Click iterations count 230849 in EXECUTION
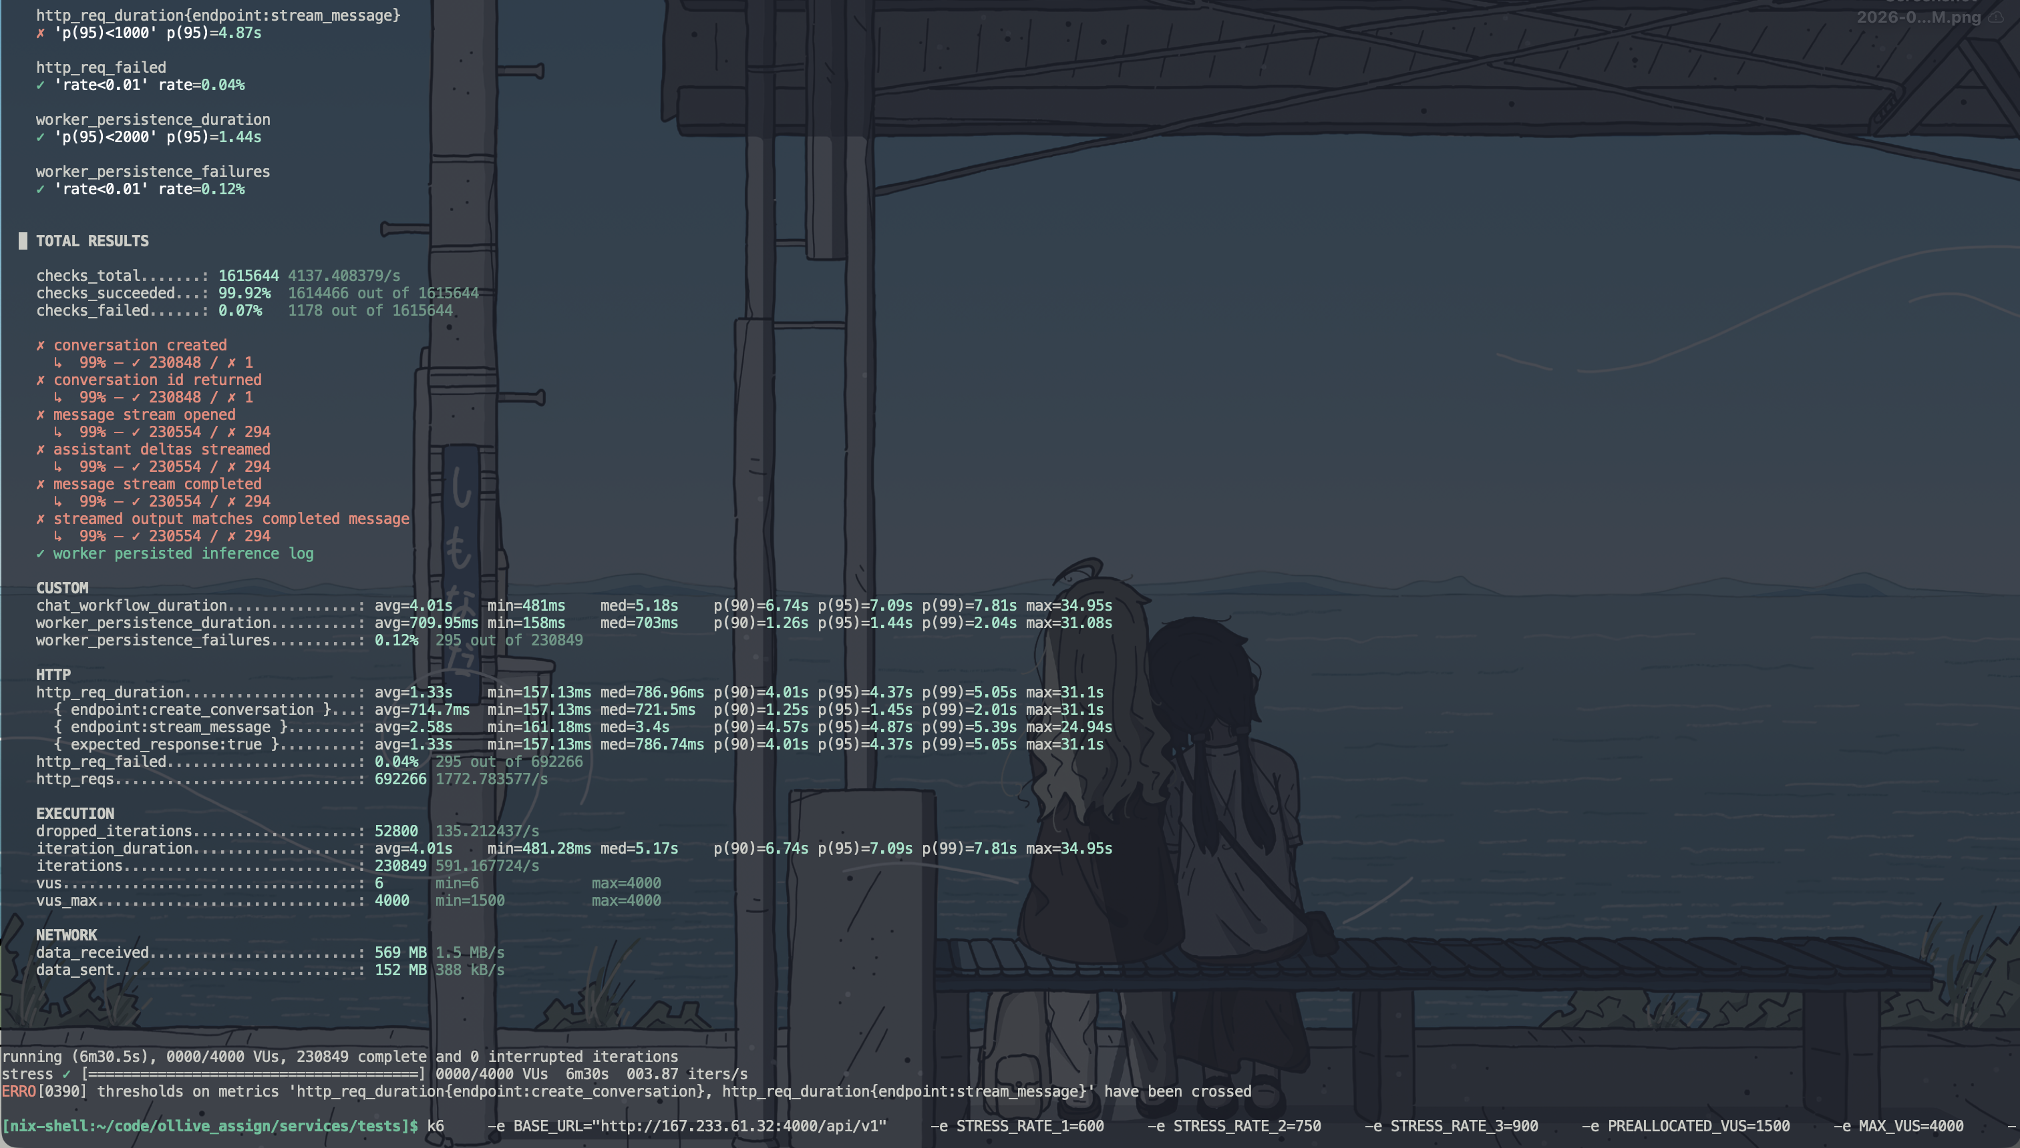The image size is (2020, 1148). [x=400, y=866]
